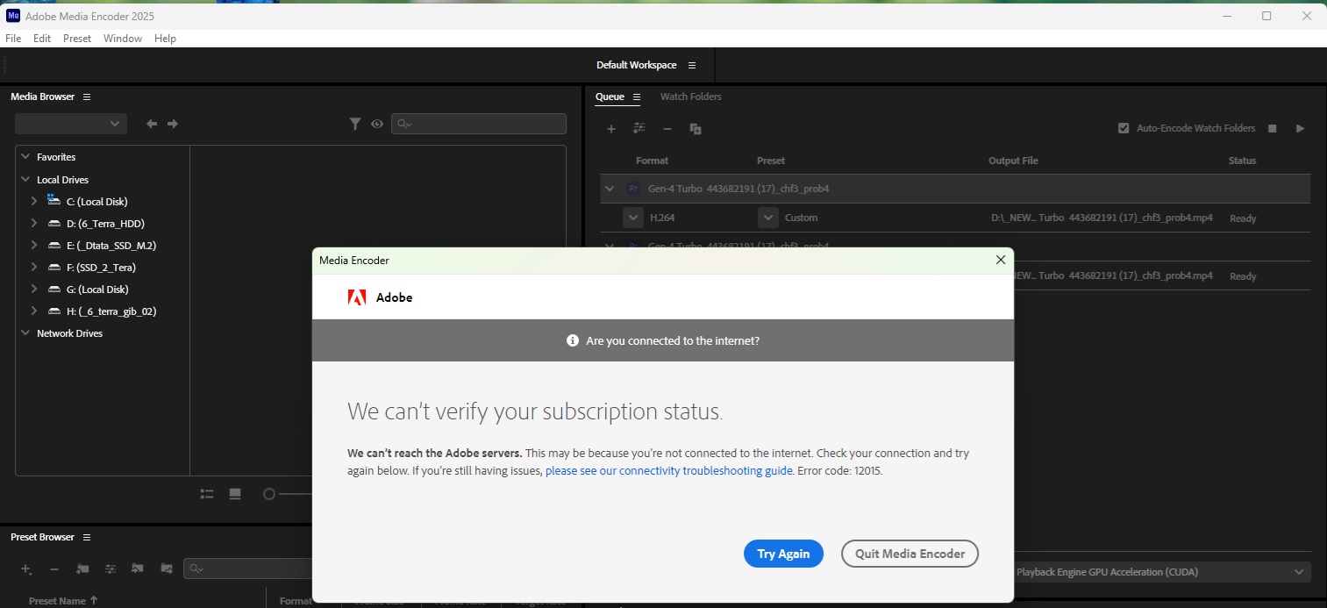The image size is (1327, 608).
Task: Go back in Media Browser navigation
Action: click(152, 124)
